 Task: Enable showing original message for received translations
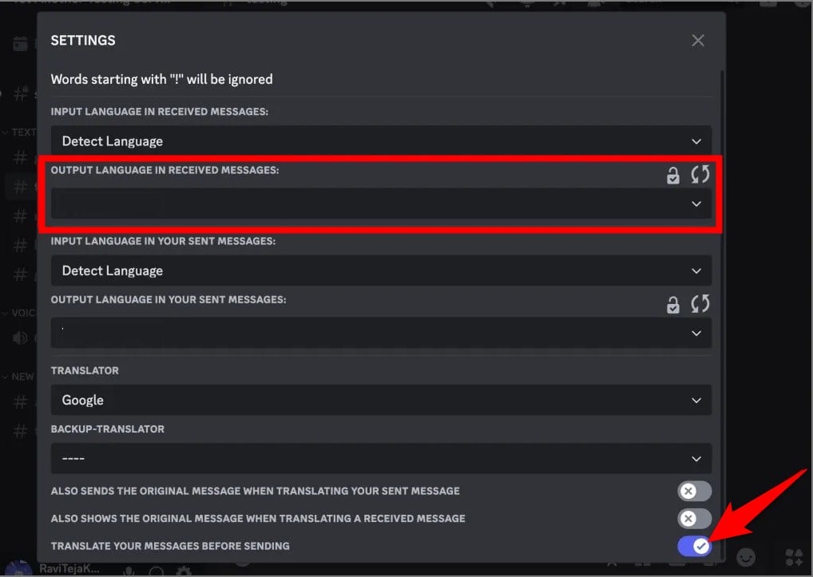click(694, 518)
